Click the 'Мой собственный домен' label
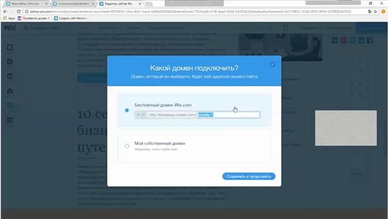This screenshot has height=219, width=389. pyautogui.click(x=160, y=144)
